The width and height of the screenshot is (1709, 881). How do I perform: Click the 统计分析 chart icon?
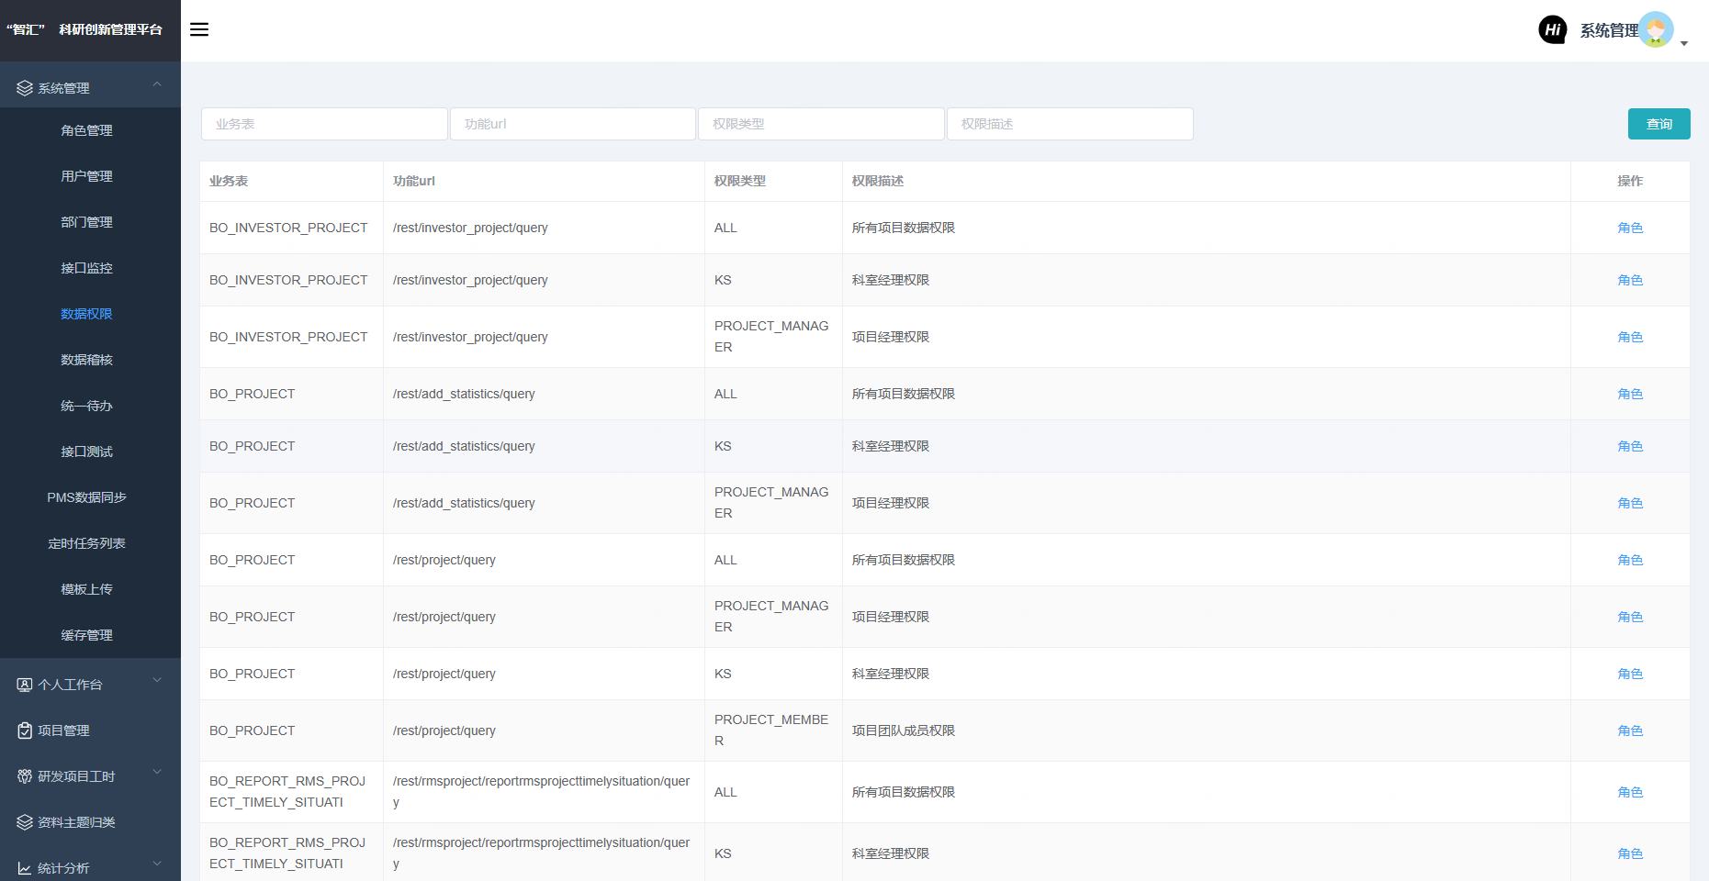coord(25,868)
